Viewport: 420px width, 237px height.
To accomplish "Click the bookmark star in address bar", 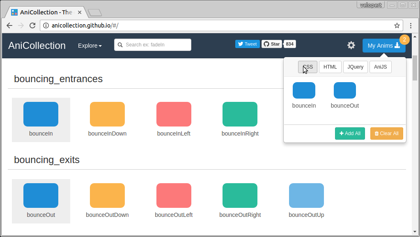I will pos(397,25).
